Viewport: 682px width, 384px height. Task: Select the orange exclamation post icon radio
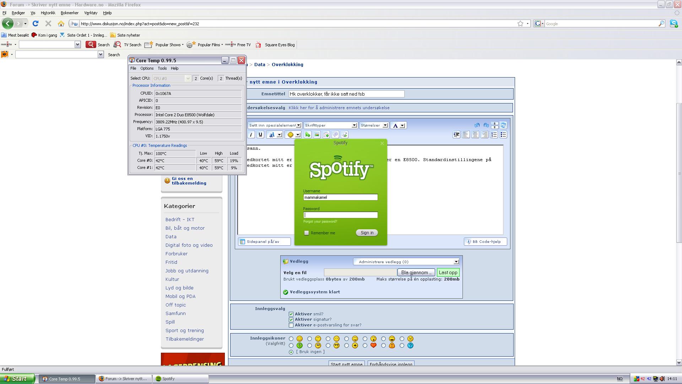383,346
